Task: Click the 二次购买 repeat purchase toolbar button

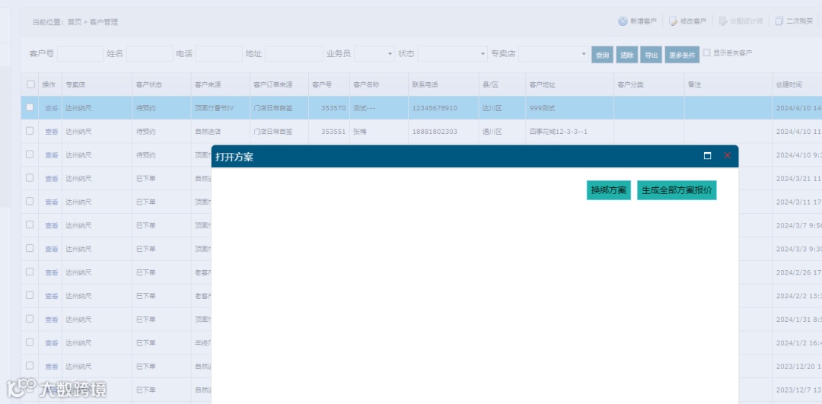Action: click(x=794, y=21)
